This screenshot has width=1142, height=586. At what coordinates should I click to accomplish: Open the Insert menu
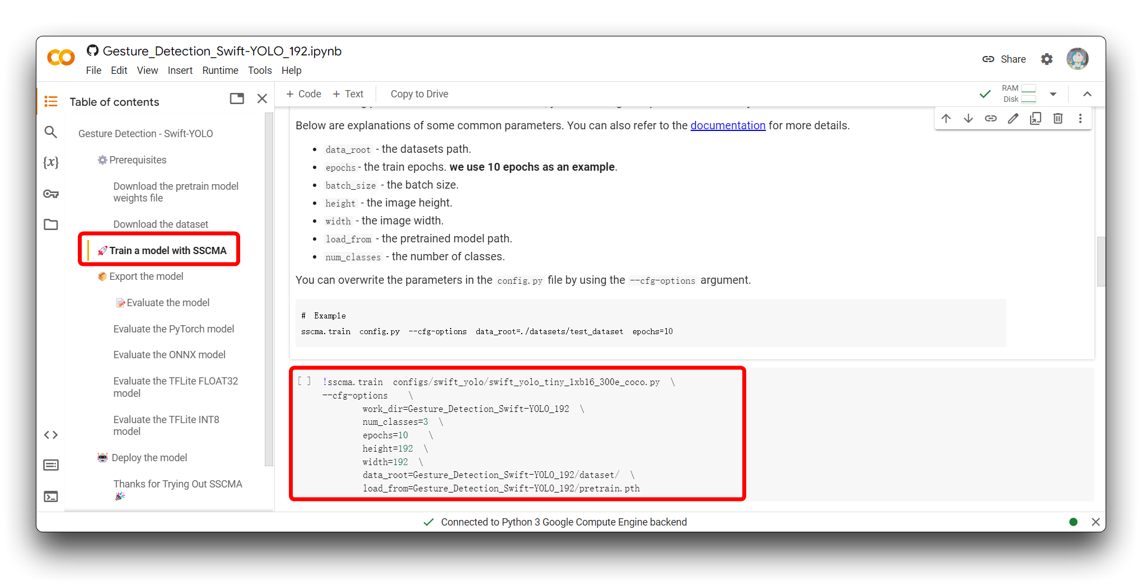(x=180, y=70)
